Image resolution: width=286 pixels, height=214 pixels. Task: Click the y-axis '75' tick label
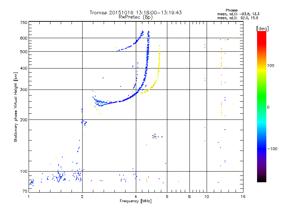tap(25, 191)
